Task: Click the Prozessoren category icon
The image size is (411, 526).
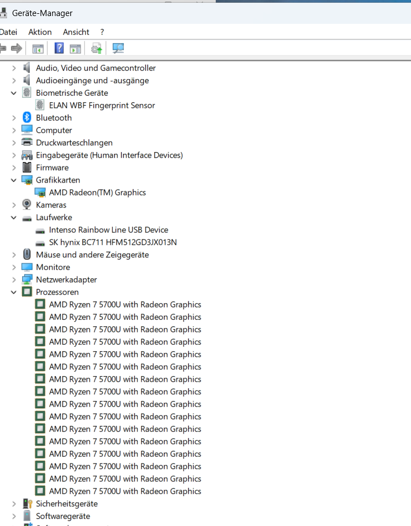Action: coord(27,292)
